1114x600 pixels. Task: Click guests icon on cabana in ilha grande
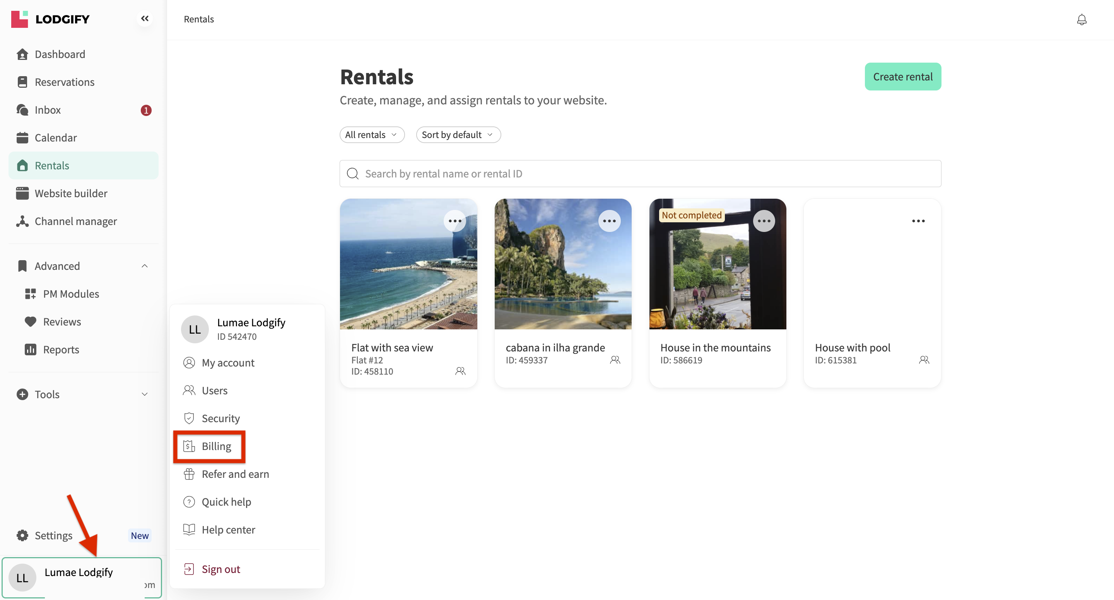tap(615, 360)
